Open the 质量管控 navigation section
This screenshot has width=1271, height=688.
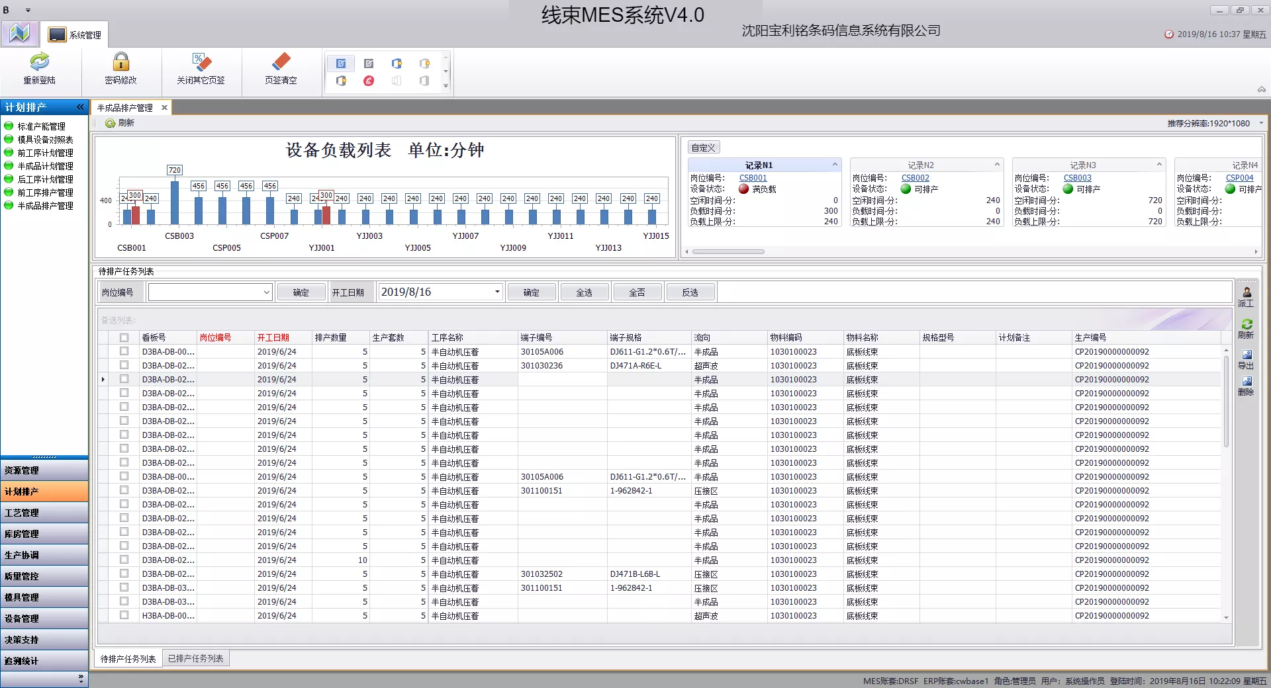(44, 576)
